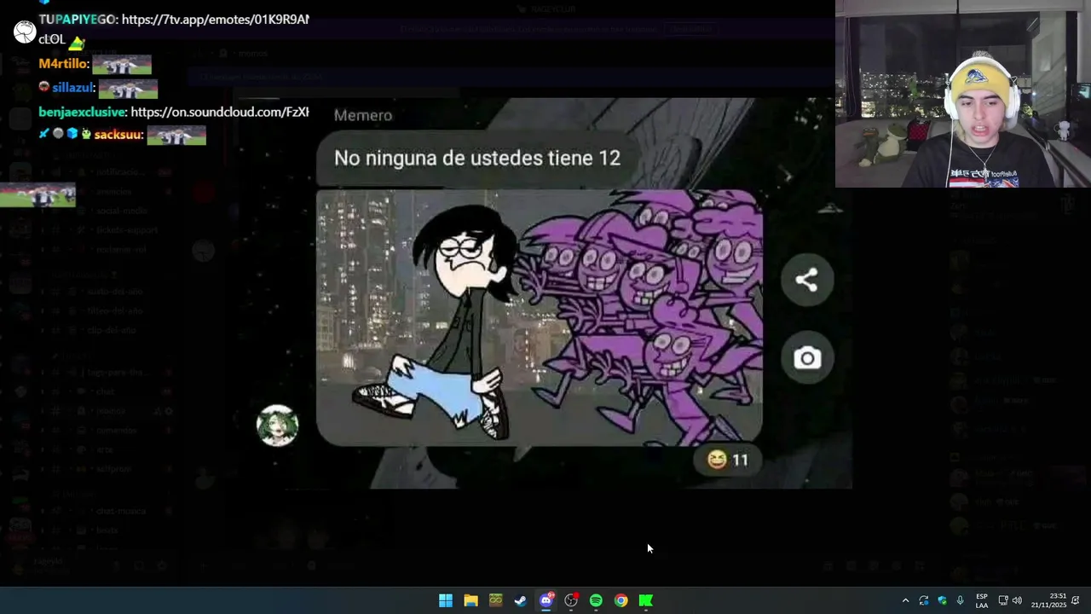Open the green infinity app on the taskbar
1091x614 pixels.
(495, 600)
